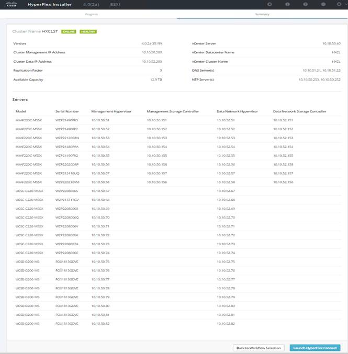Click the Data Network Hypervisor column header
Image resolution: width=348 pixels, height=354 pixels.
point(237,111)
